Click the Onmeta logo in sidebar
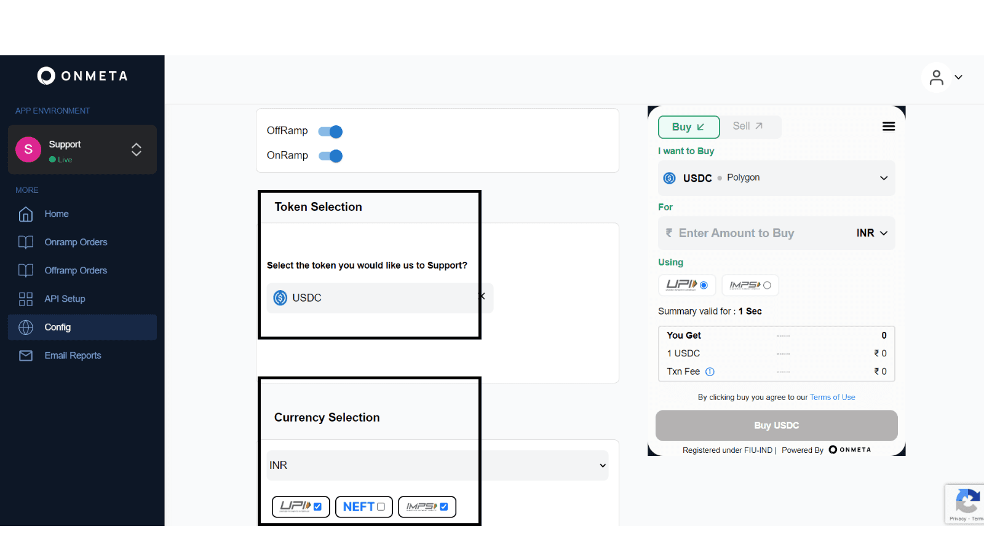 [x=82, y=76]
